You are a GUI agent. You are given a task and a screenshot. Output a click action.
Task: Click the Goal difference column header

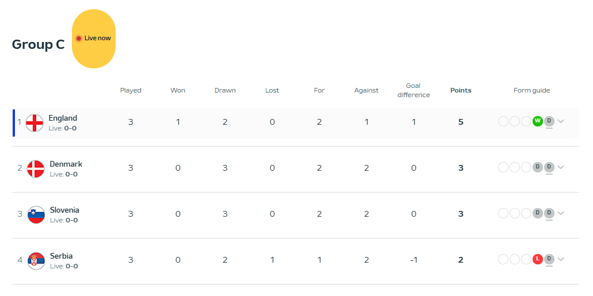414,90
